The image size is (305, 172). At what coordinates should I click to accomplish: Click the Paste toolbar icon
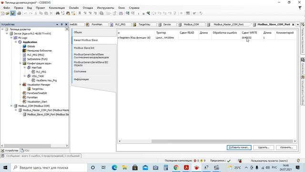click(x=46, y=13)
